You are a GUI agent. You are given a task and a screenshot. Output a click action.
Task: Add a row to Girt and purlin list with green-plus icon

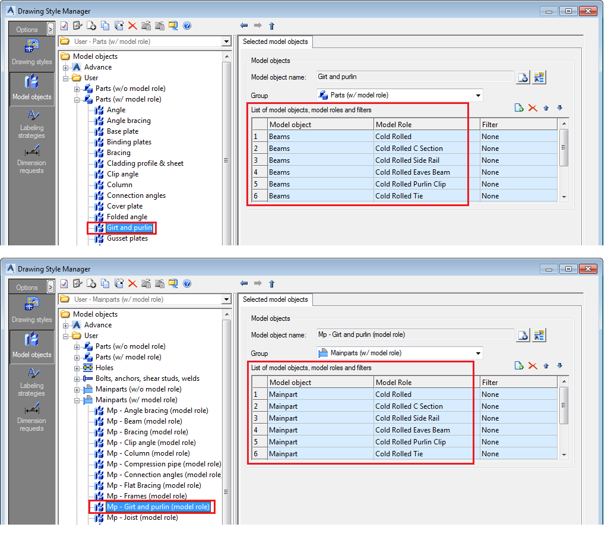(x=518, y=108)
